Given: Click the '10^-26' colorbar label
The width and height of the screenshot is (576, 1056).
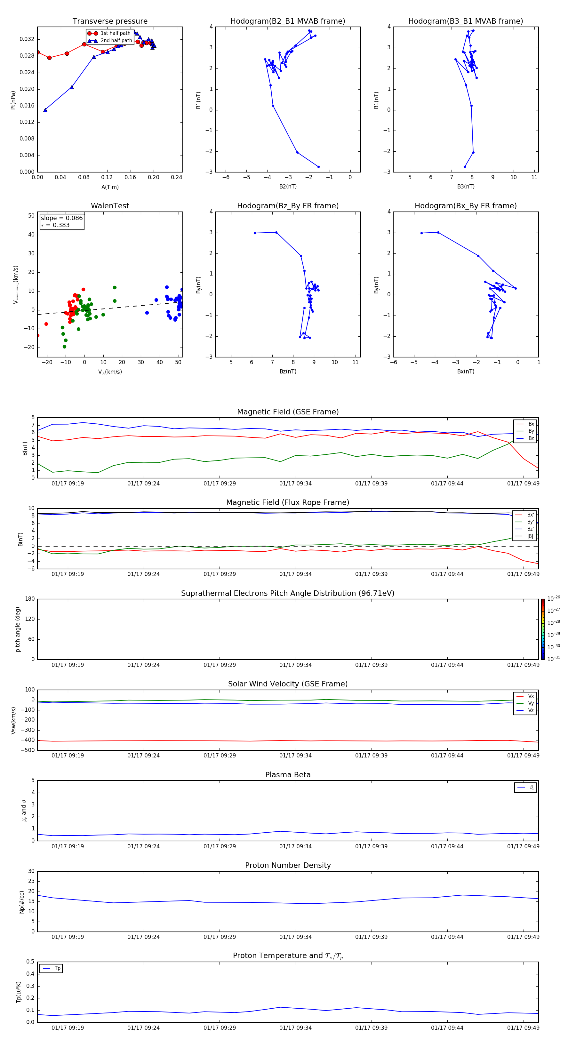Looking at the screenshot, I should 554,598.
